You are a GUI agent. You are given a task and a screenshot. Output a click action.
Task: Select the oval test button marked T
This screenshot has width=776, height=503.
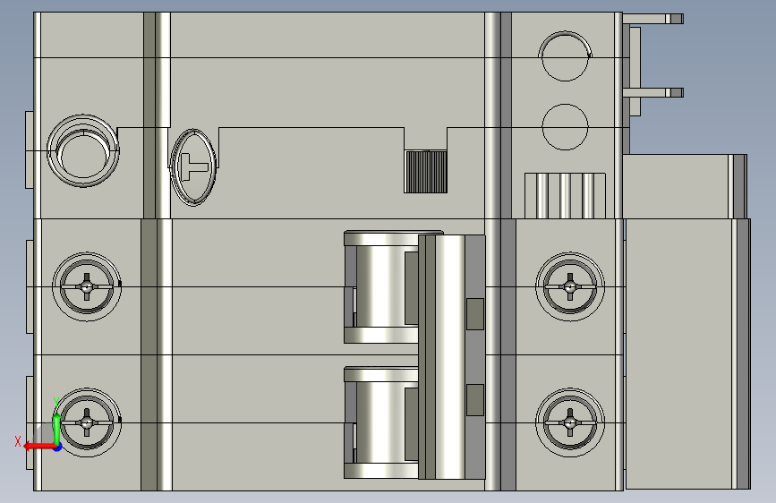[x=193, y=167]
